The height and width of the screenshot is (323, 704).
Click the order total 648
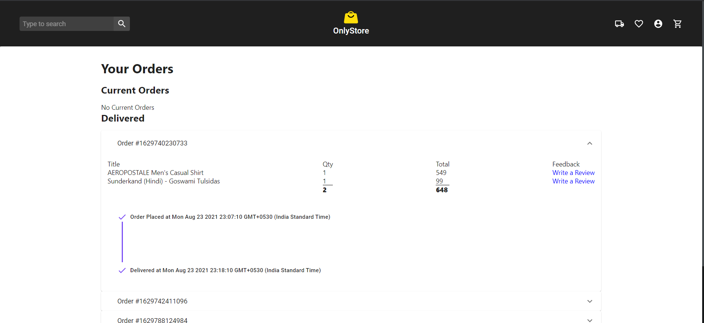tap(442, 190)
